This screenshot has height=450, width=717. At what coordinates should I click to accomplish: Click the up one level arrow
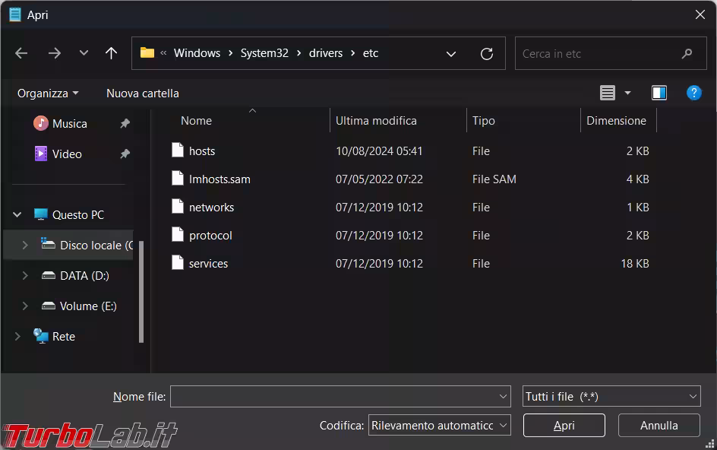[111, 53]
